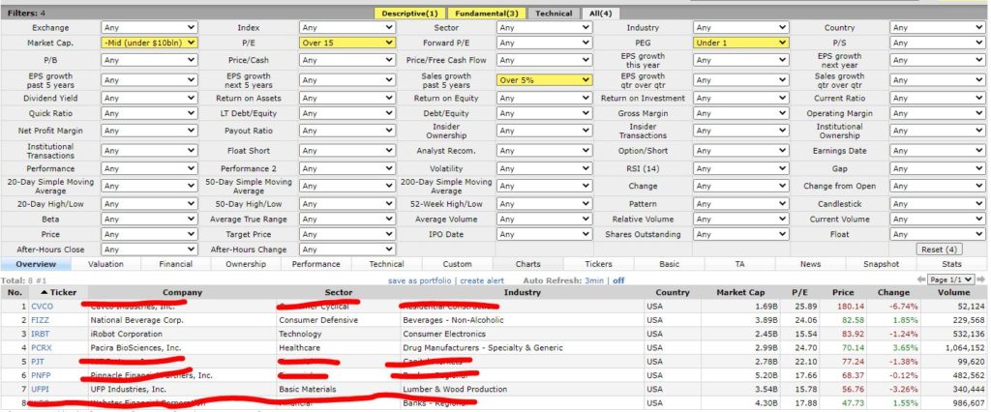The image size is (991, 412).
Task: Switch to the Technical filter tab
Action: click(554, 14)
